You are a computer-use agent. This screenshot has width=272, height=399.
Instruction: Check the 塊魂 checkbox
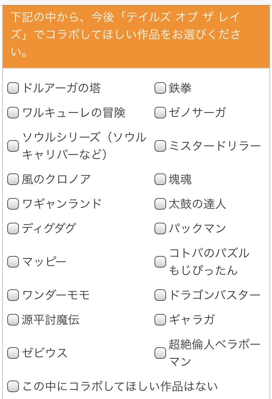pyautogui.click(x=160, y=179)
